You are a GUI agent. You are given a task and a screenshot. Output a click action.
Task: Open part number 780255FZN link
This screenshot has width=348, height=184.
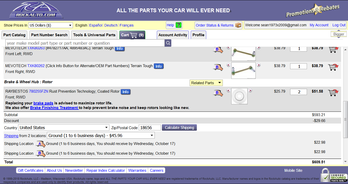pyautogui.click(x=39, y=91)
